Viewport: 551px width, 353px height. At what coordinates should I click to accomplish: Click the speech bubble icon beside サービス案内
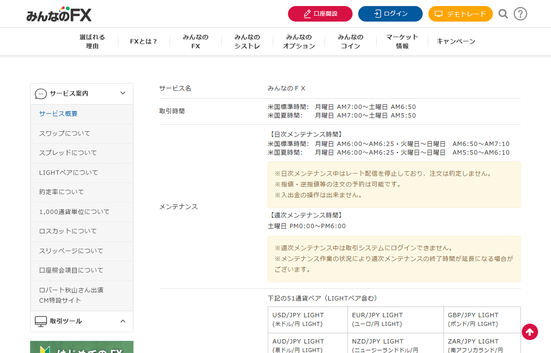pos(41,94)
